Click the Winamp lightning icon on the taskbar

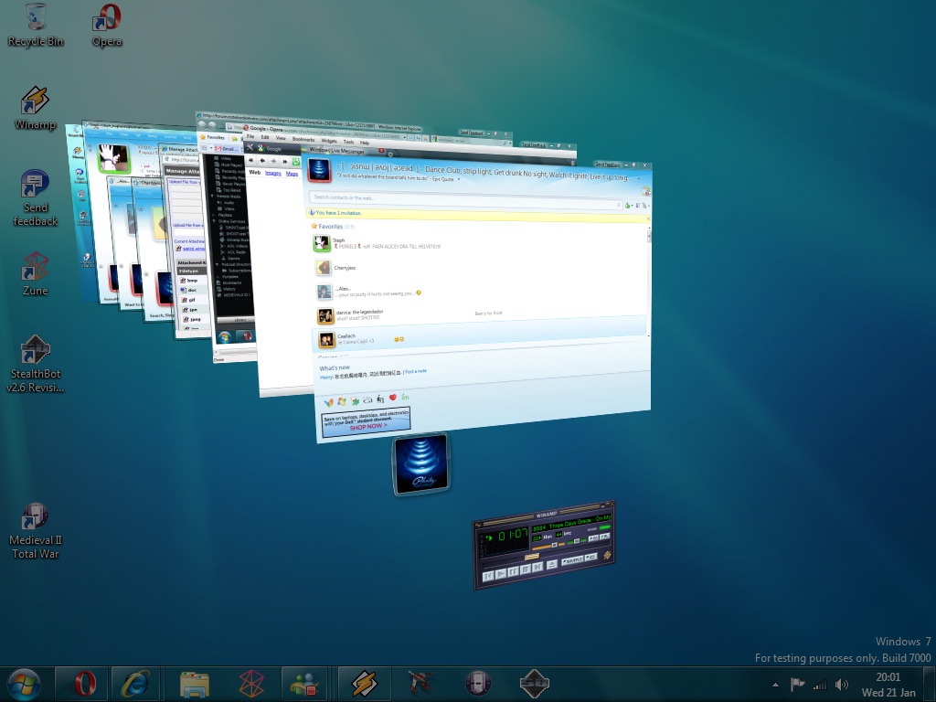click(364, 684)
